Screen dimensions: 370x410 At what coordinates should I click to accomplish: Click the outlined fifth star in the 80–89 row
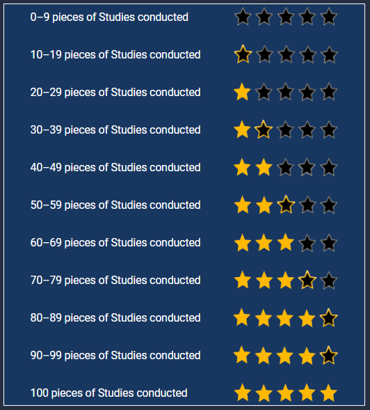point(329,317)
